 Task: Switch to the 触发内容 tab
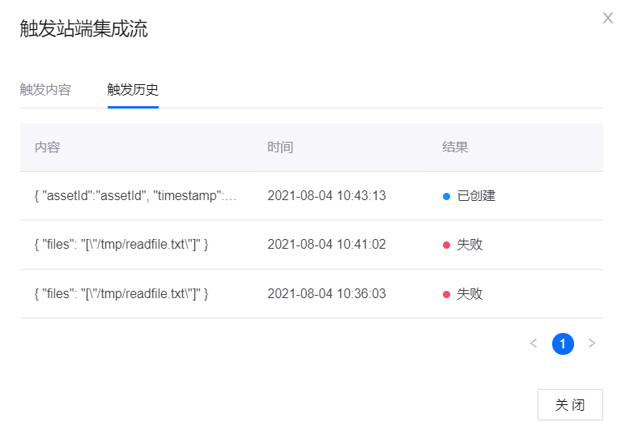[x=45, y=89]
